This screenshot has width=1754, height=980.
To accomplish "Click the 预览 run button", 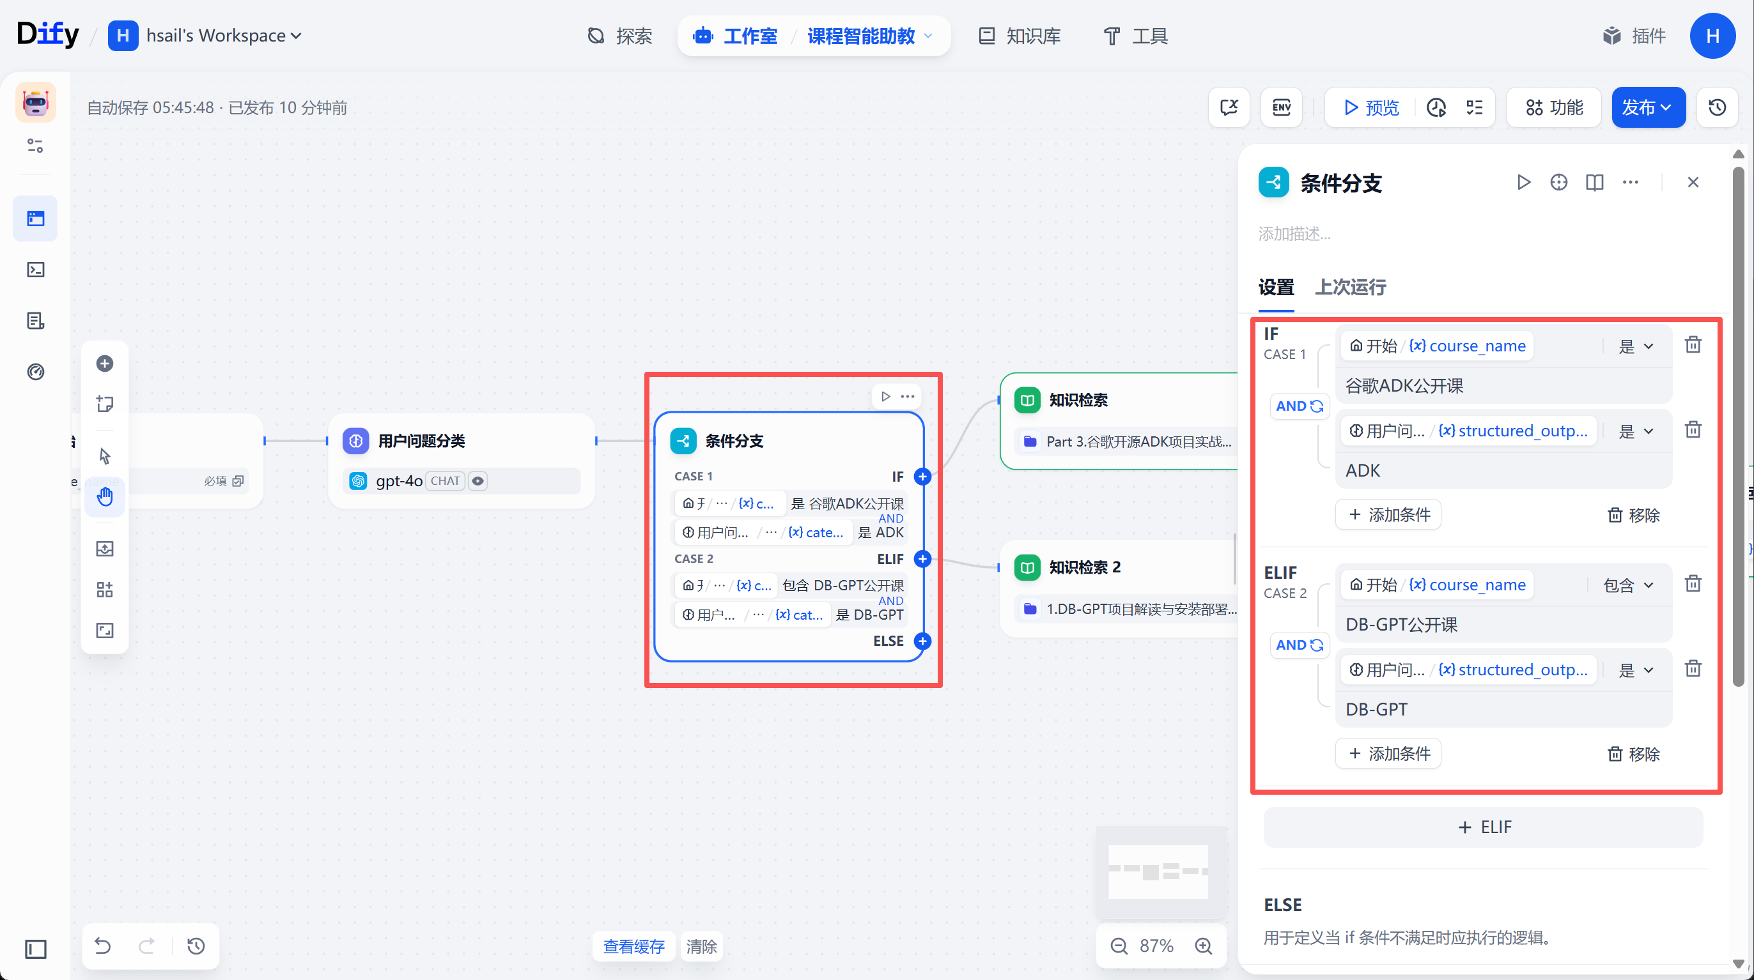I will [x=1371, y=107].
